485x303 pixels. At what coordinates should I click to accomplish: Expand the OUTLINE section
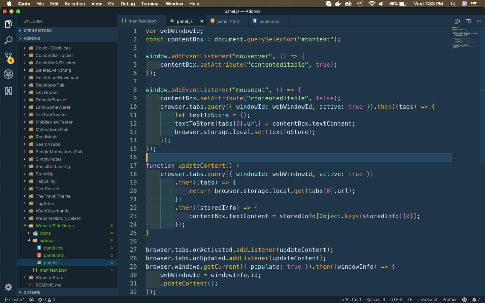click(x=67, y=292)
